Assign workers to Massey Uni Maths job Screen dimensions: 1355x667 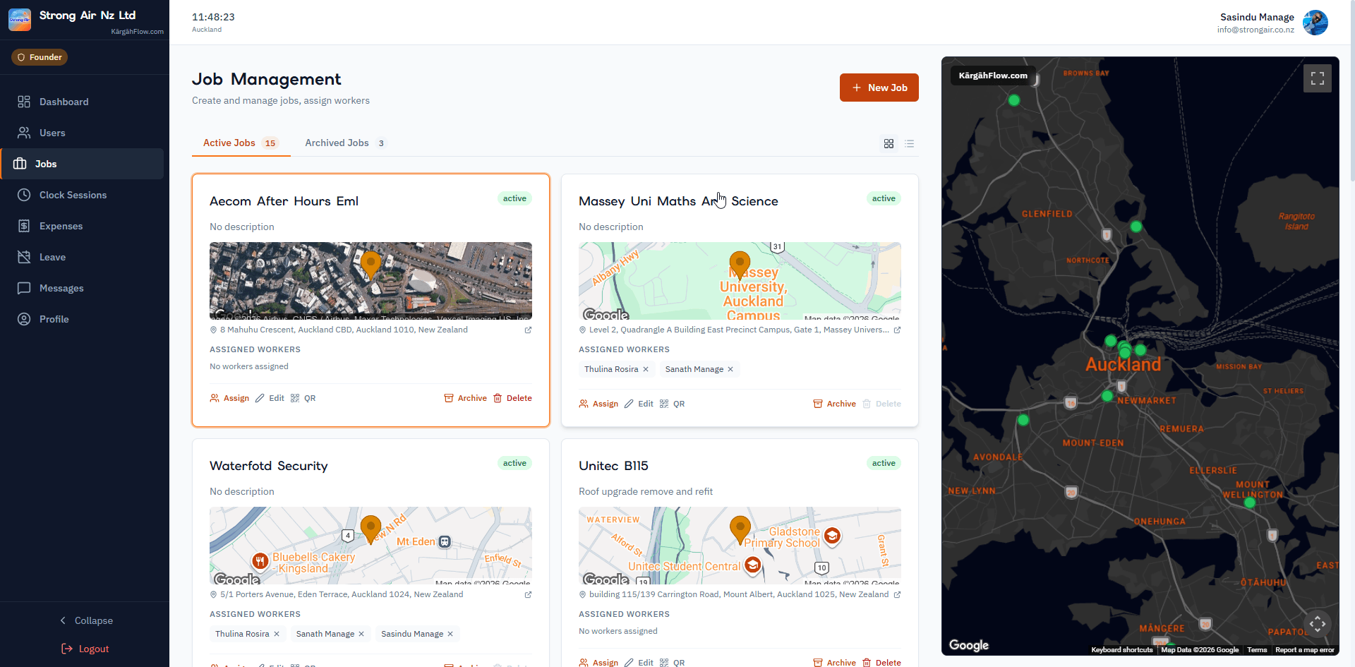tap(598, 404)
